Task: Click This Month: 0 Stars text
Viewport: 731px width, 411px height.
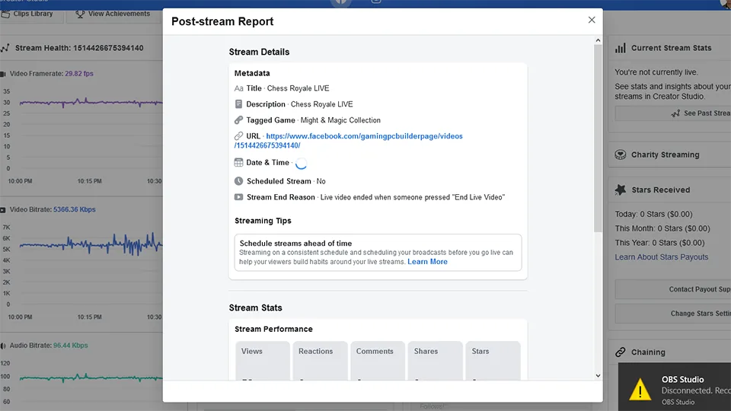Action: coord(662,229)
